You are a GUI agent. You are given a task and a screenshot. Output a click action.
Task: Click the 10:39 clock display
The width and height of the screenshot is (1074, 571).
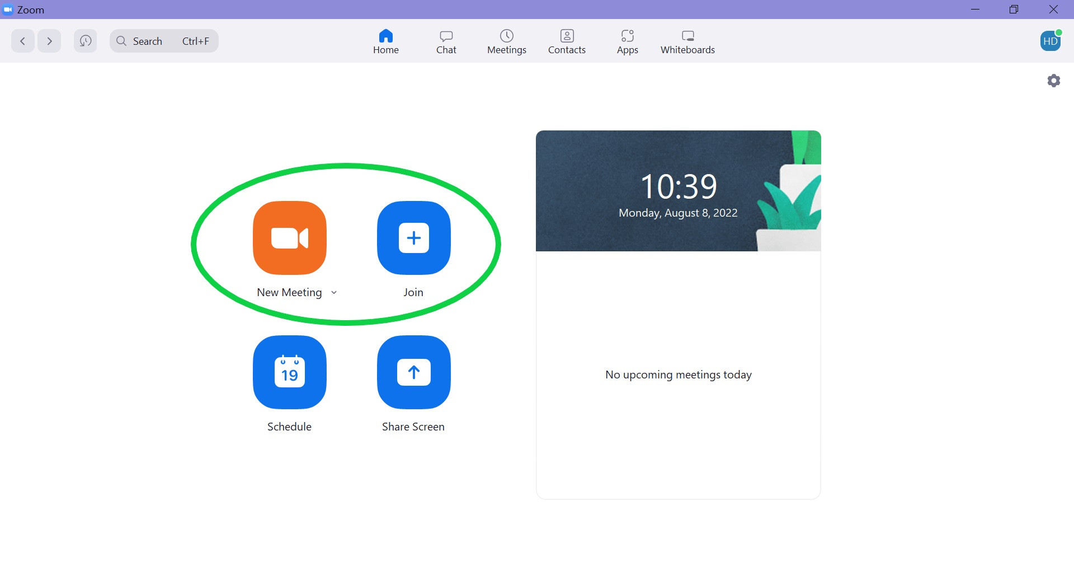coord(679,186)
